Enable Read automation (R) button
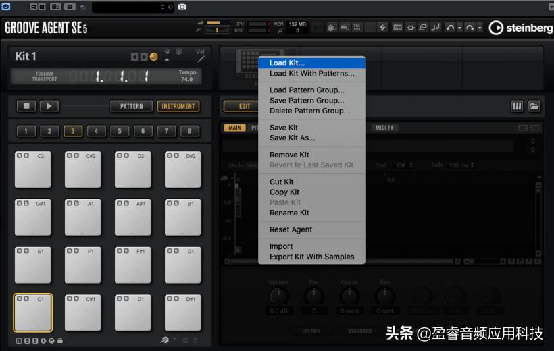This screenshot has height=351, width=554. click(x=33, y=7)
